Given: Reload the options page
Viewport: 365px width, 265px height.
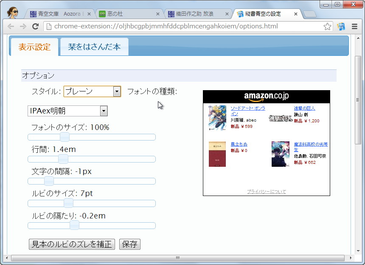Looking at the screenshot, I should (x=35, y=27).
